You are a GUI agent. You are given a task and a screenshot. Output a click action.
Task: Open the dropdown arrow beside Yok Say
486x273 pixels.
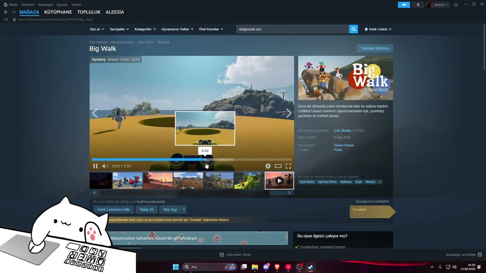tap(184, 209)
